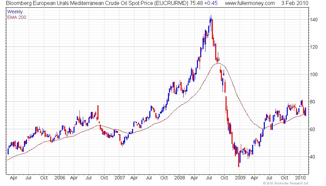Click the price change +0.45
Screen dimensions: 326x186
pos(211,3)
